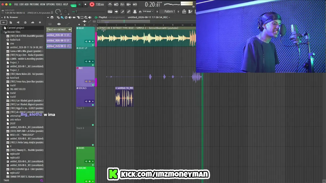Add a new pattern with the plus button
Screen dimensions: 326x183
pos(178,11)
